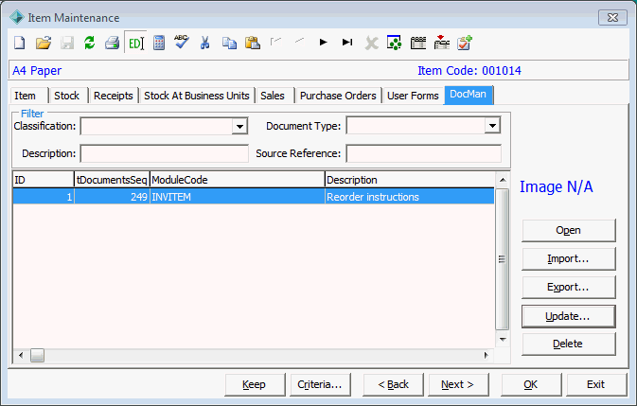Click the Item Maintenance title bar diamond icon
The height and width of the screenshot is (406, 637).
click(17, 17)
